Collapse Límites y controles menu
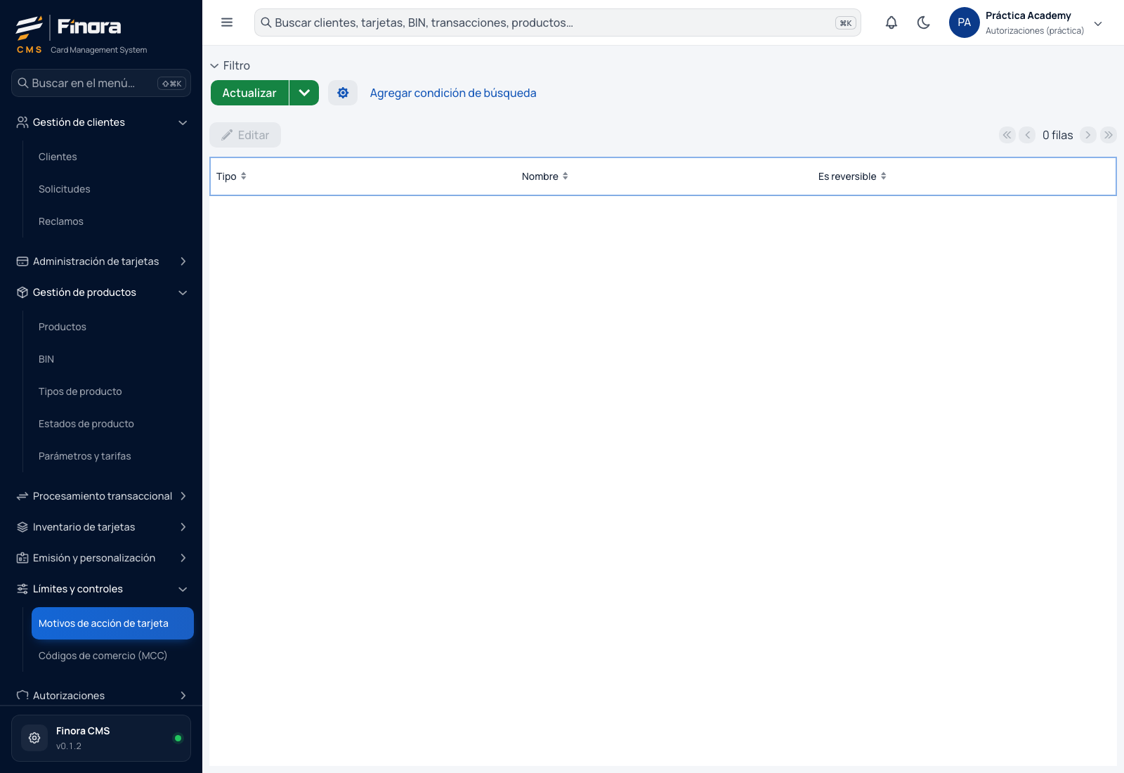Screen dimensions: 1124x773 (x=183, y=589)
